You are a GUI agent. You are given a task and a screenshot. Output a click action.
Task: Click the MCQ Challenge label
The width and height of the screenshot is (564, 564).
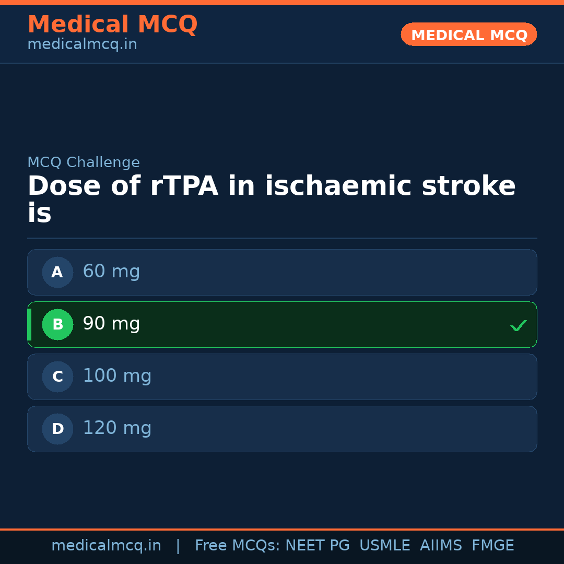click(84, 163)
